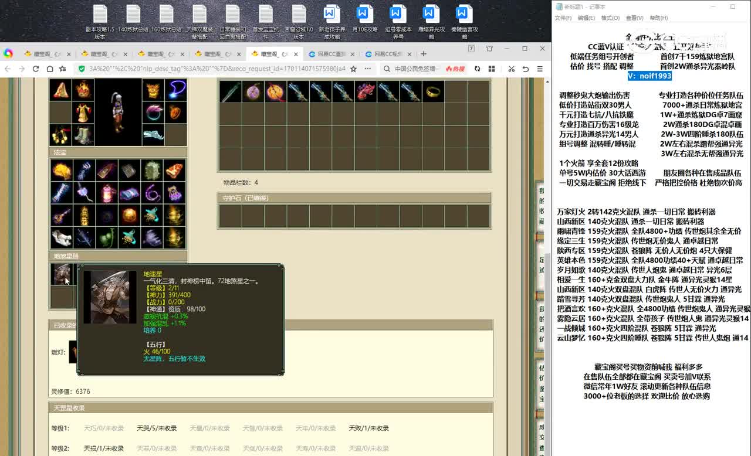Select the yellow robe equipment icon
751x456 pixels.
point(83,113)
